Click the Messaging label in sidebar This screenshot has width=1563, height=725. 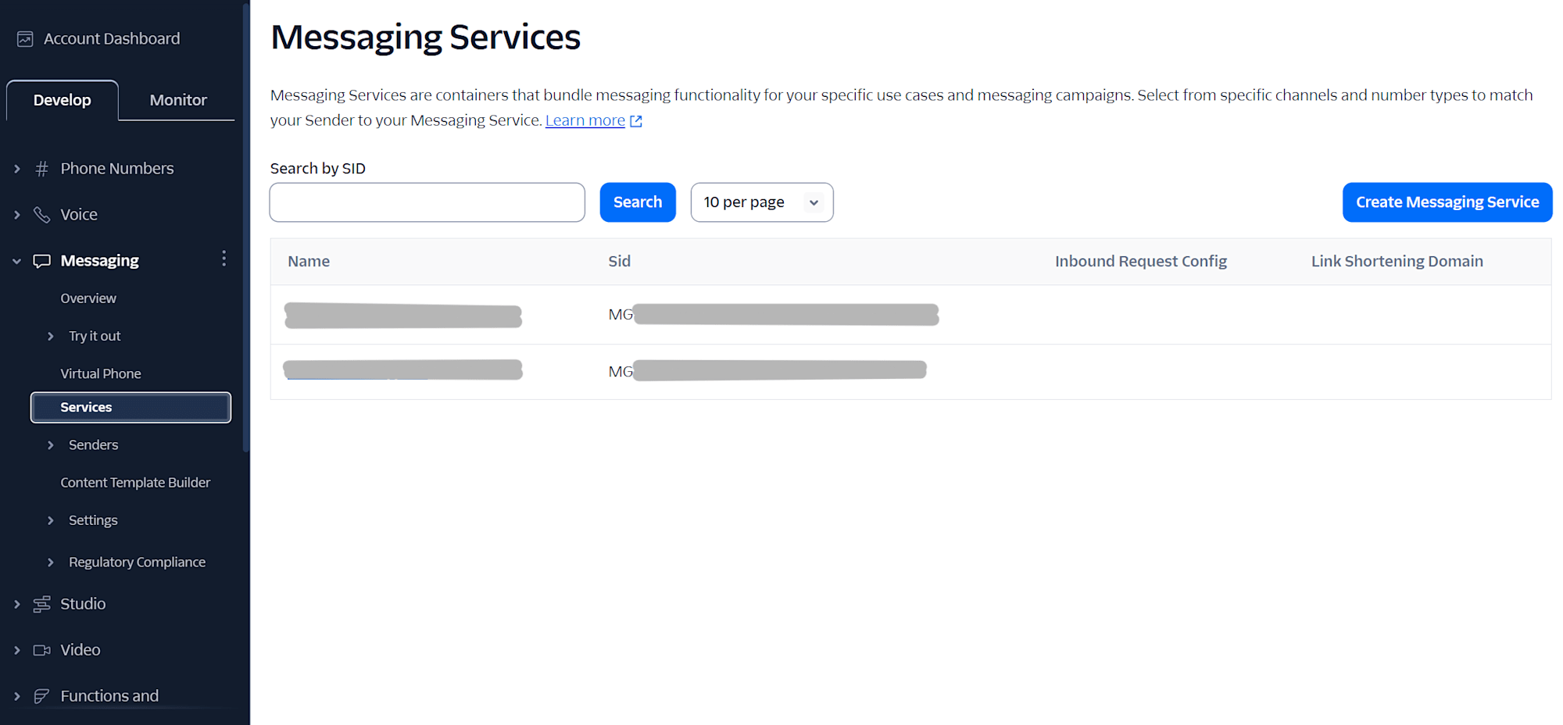pyautogui.click(x=100, y=261)
